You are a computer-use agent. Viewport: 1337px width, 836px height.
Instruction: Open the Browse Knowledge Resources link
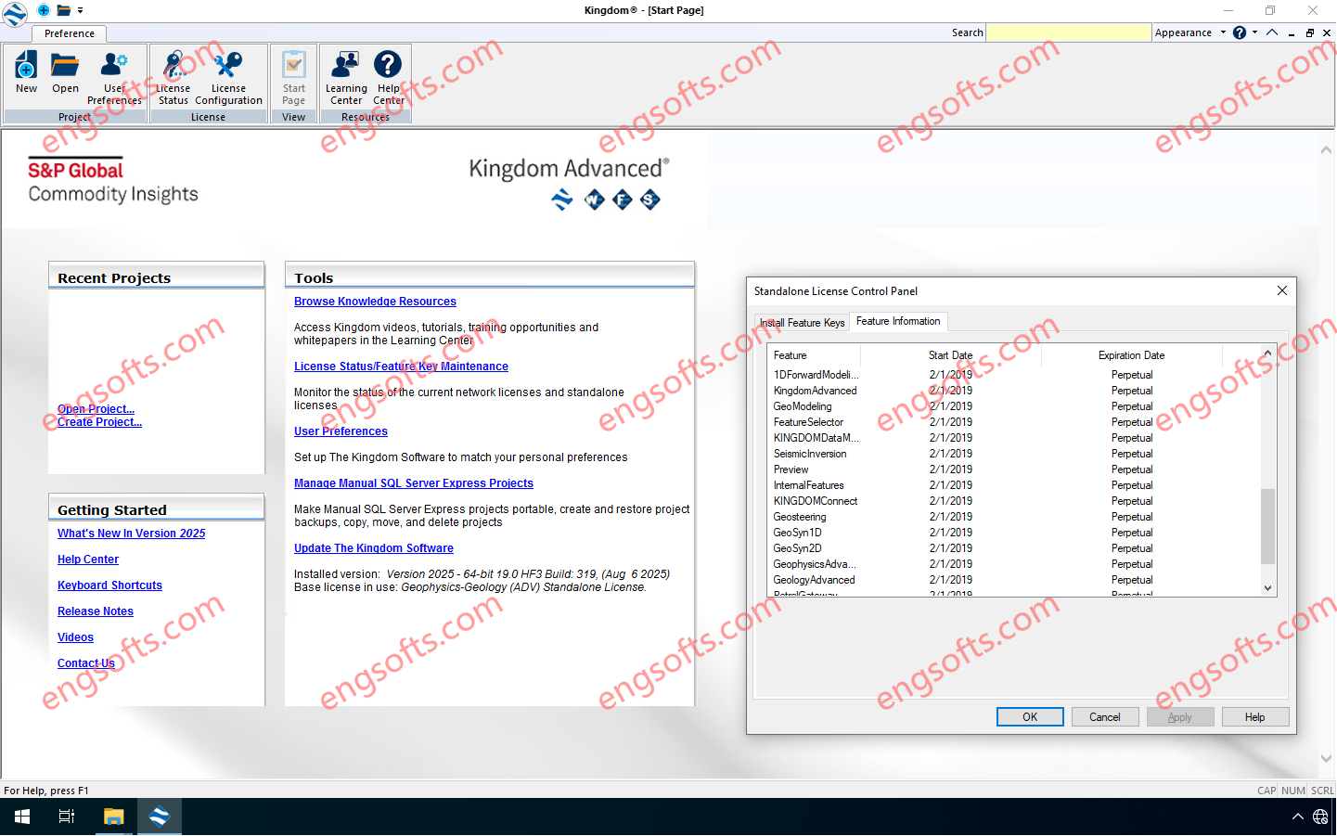click(375, 302)
